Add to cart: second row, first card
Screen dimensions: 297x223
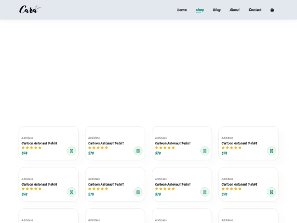(x=71, y=192)
